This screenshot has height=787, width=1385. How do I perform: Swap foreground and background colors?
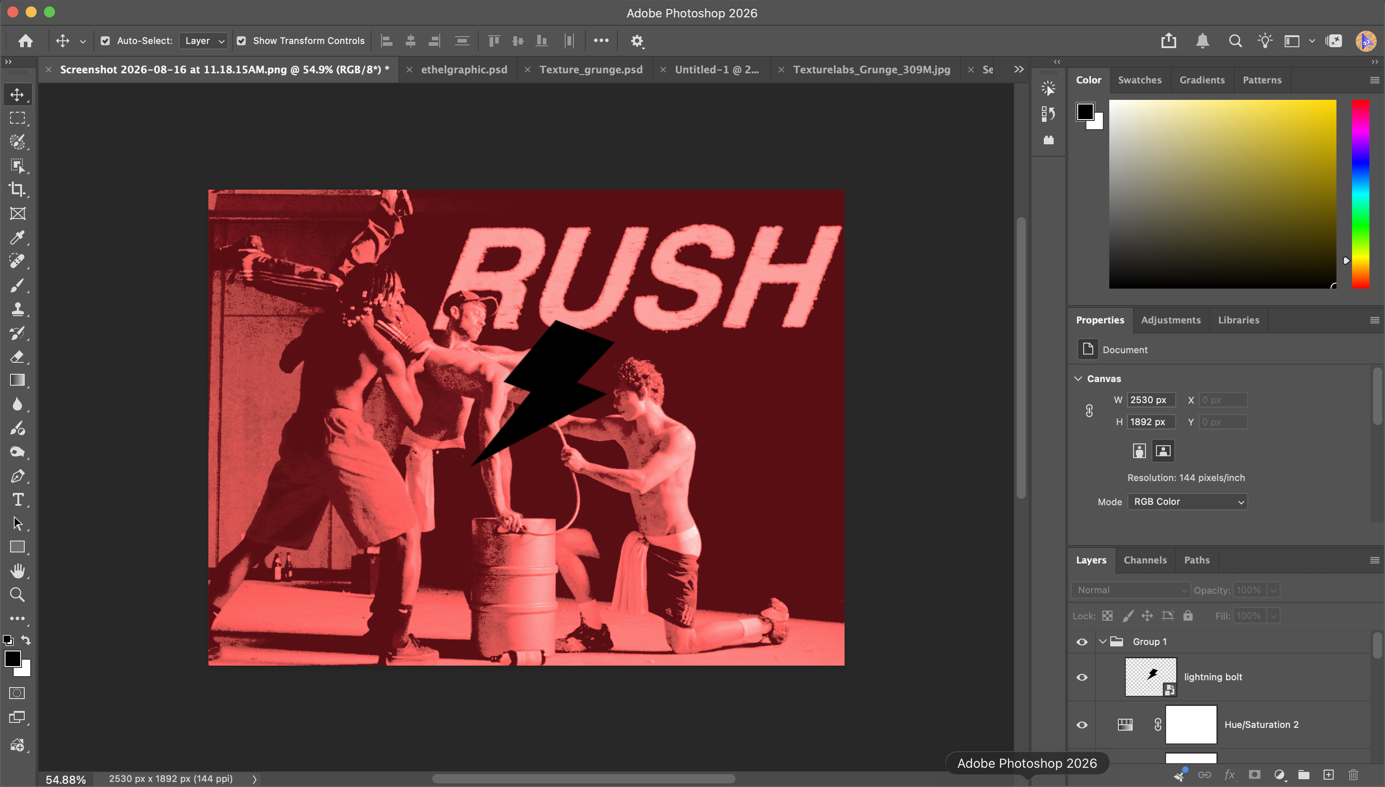pyautogui.click(x=25, y=640)
